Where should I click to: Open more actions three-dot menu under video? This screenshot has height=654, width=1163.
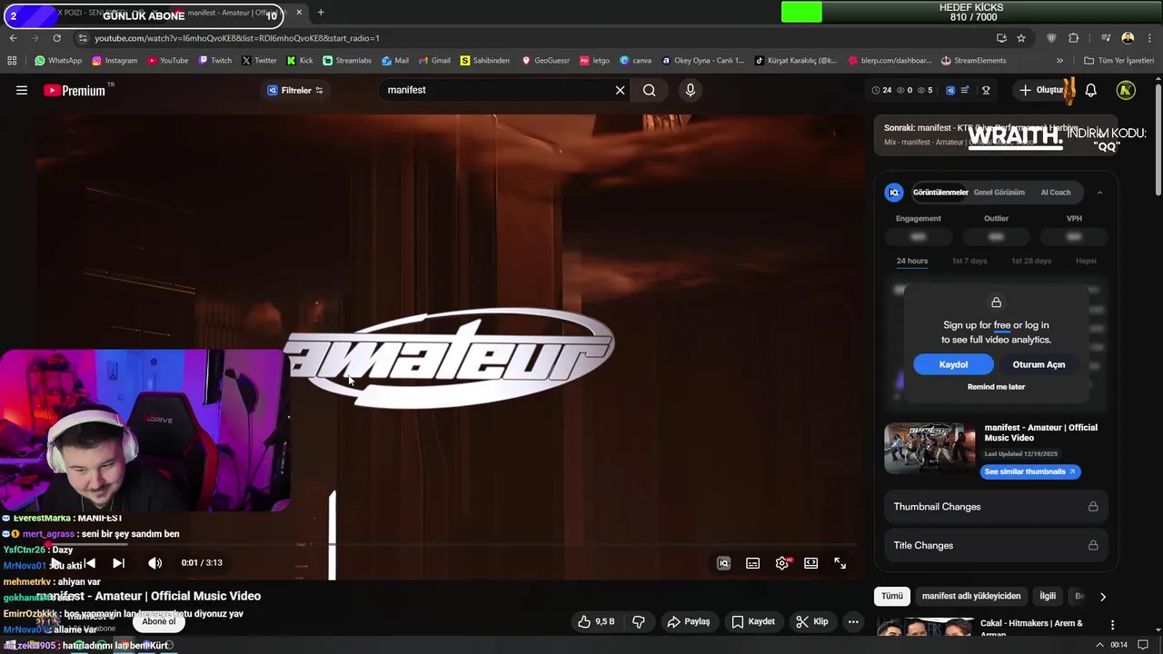click(x=853, y=621)
